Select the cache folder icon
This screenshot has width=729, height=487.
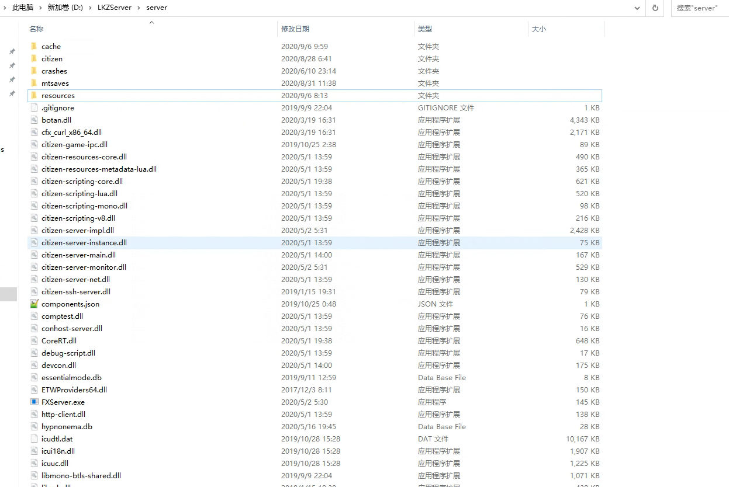[34, 46]
